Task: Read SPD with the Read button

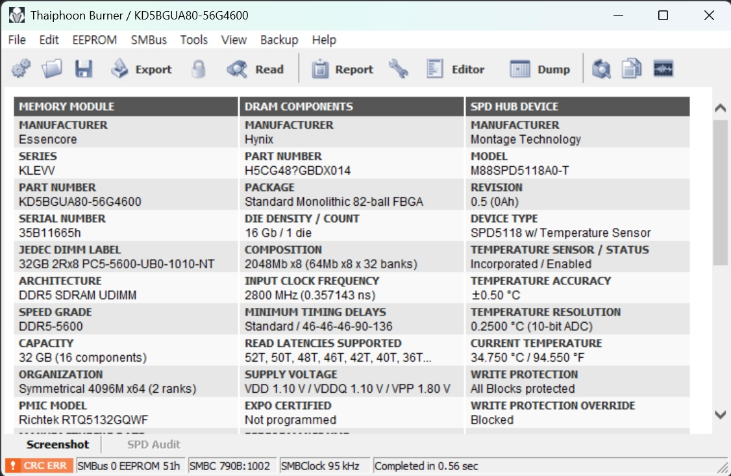Action: [x=256, y=69]
